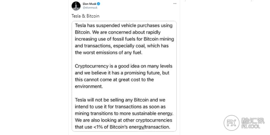Click the single-word line environment.
Screen dimensions: 270x135
[89, 86]
